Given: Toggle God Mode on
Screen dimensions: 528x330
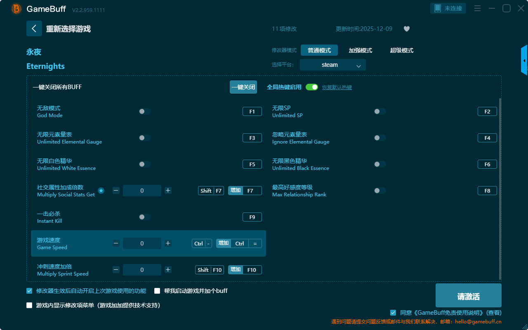Looking at the screenshot, I should 145,111.
